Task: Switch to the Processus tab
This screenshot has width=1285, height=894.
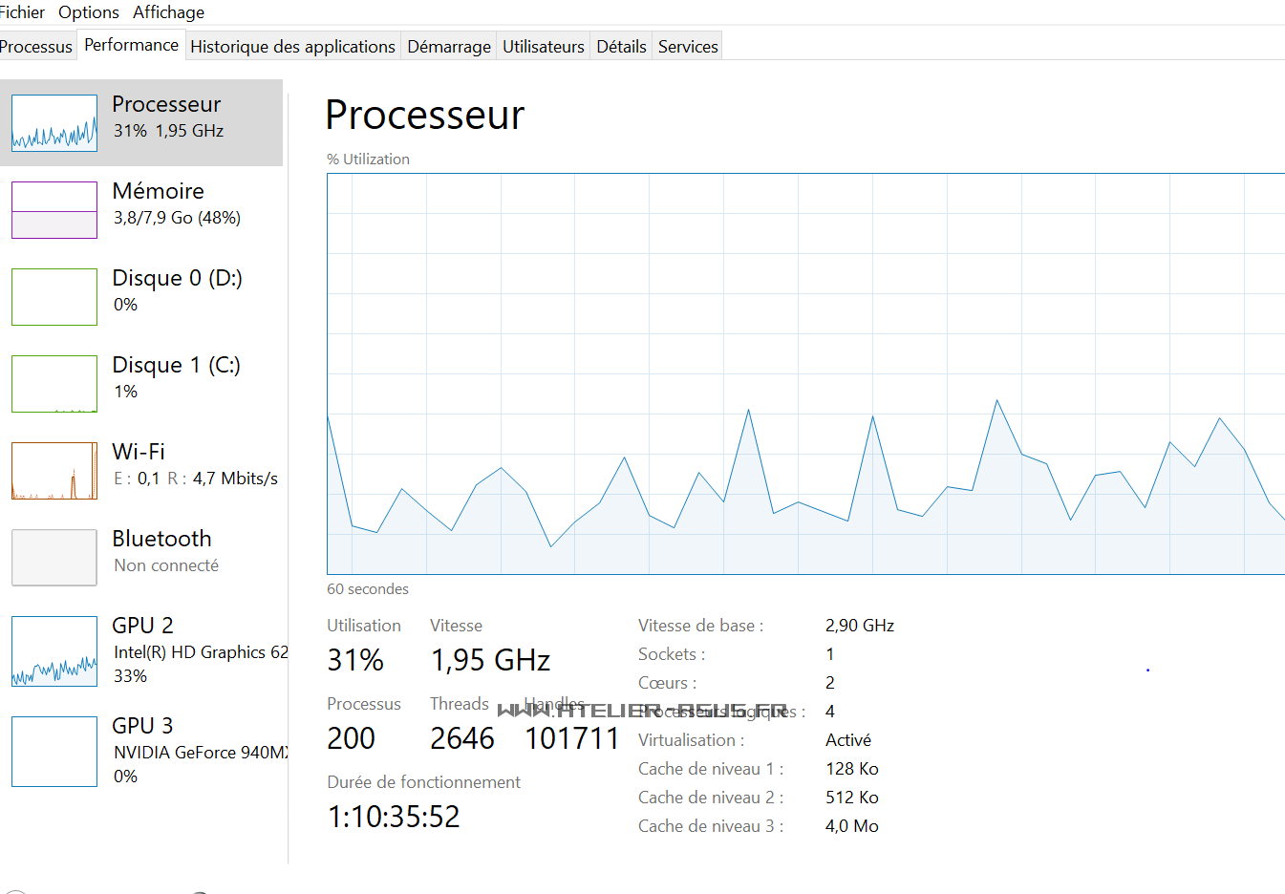Action: point(36,47)
